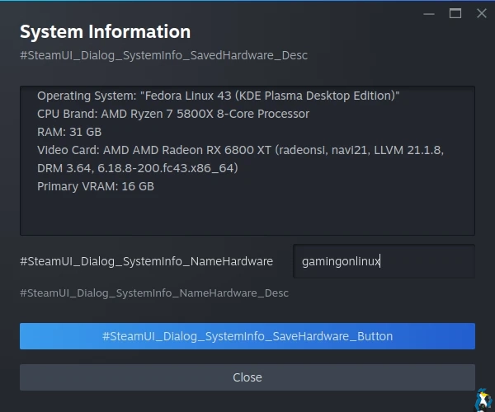Click the Video Card Radeon RX 6800 XT line

click(x=239, y=150)
